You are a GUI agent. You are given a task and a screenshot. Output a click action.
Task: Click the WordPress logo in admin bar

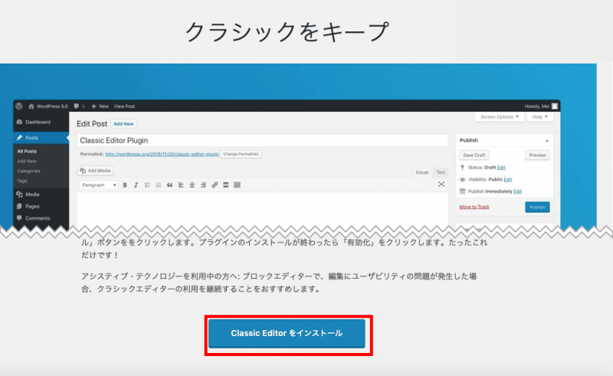point(19,106)
